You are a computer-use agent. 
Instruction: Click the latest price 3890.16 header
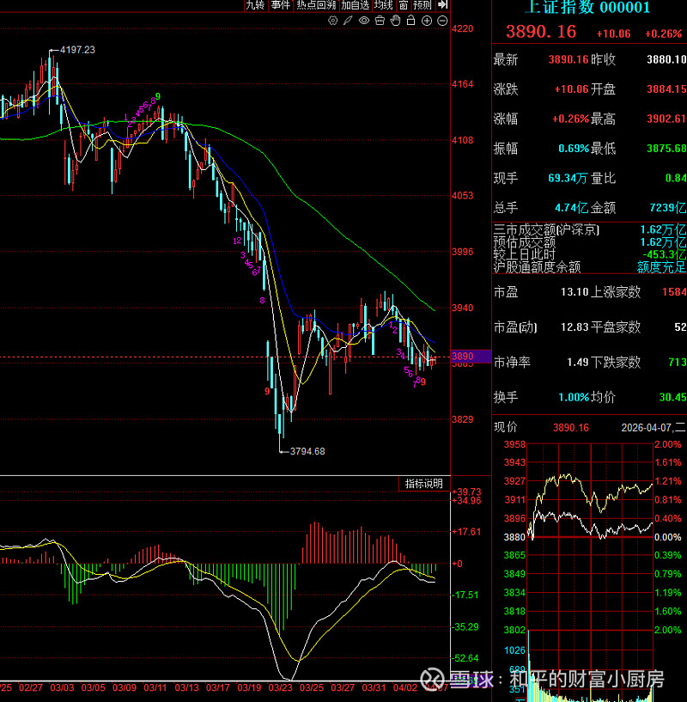click(x=541, y=32)
